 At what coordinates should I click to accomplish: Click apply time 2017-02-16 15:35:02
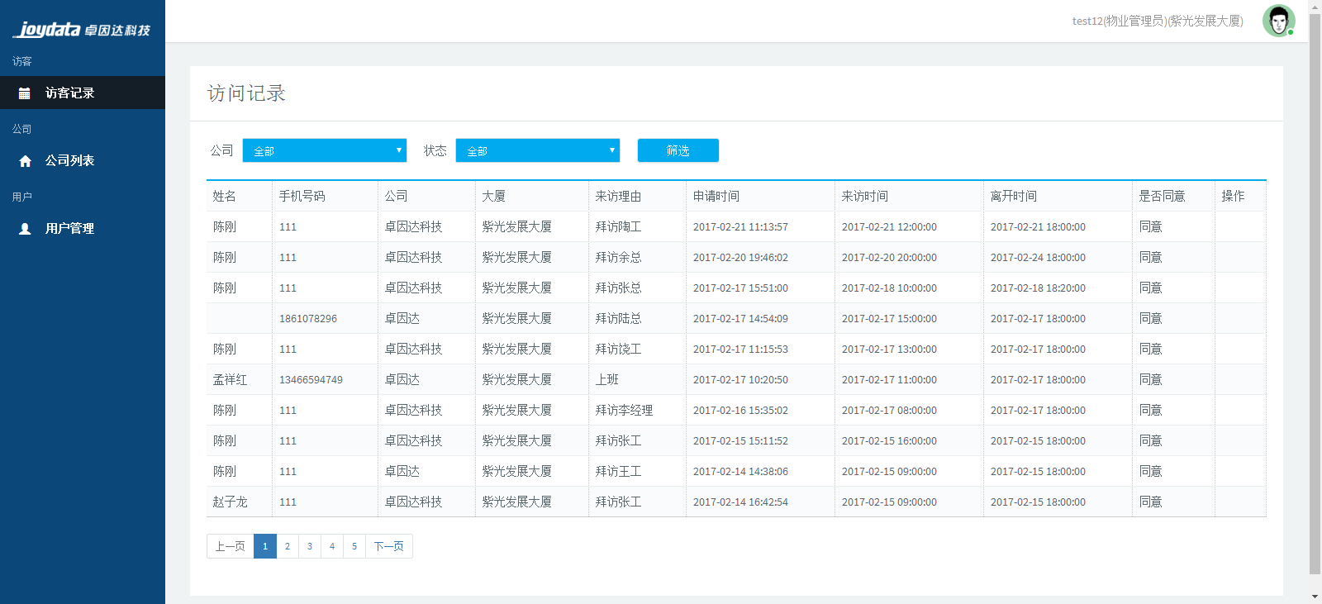(741, 411)
